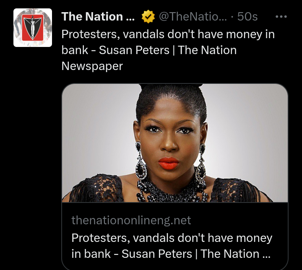
Task: Open the three-dot more options menu
Action: pyautogui.click(x=281, y=17)
